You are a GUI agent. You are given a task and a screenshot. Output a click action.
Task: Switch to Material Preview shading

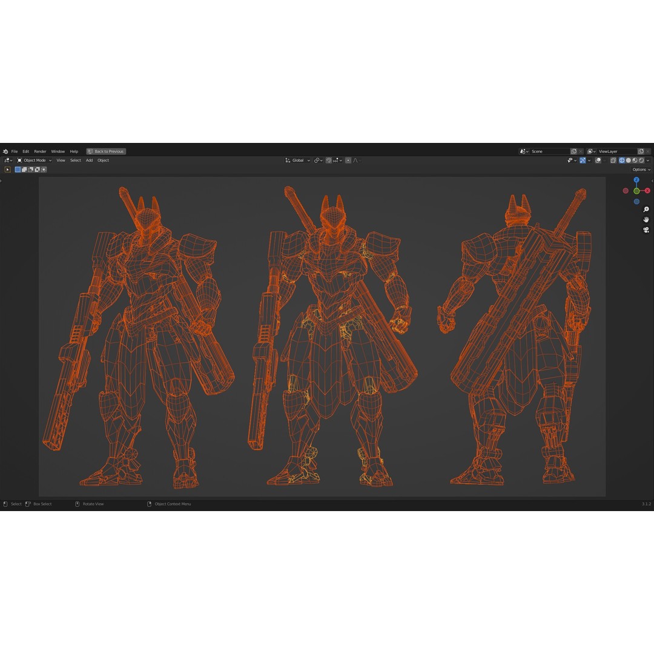635,160
